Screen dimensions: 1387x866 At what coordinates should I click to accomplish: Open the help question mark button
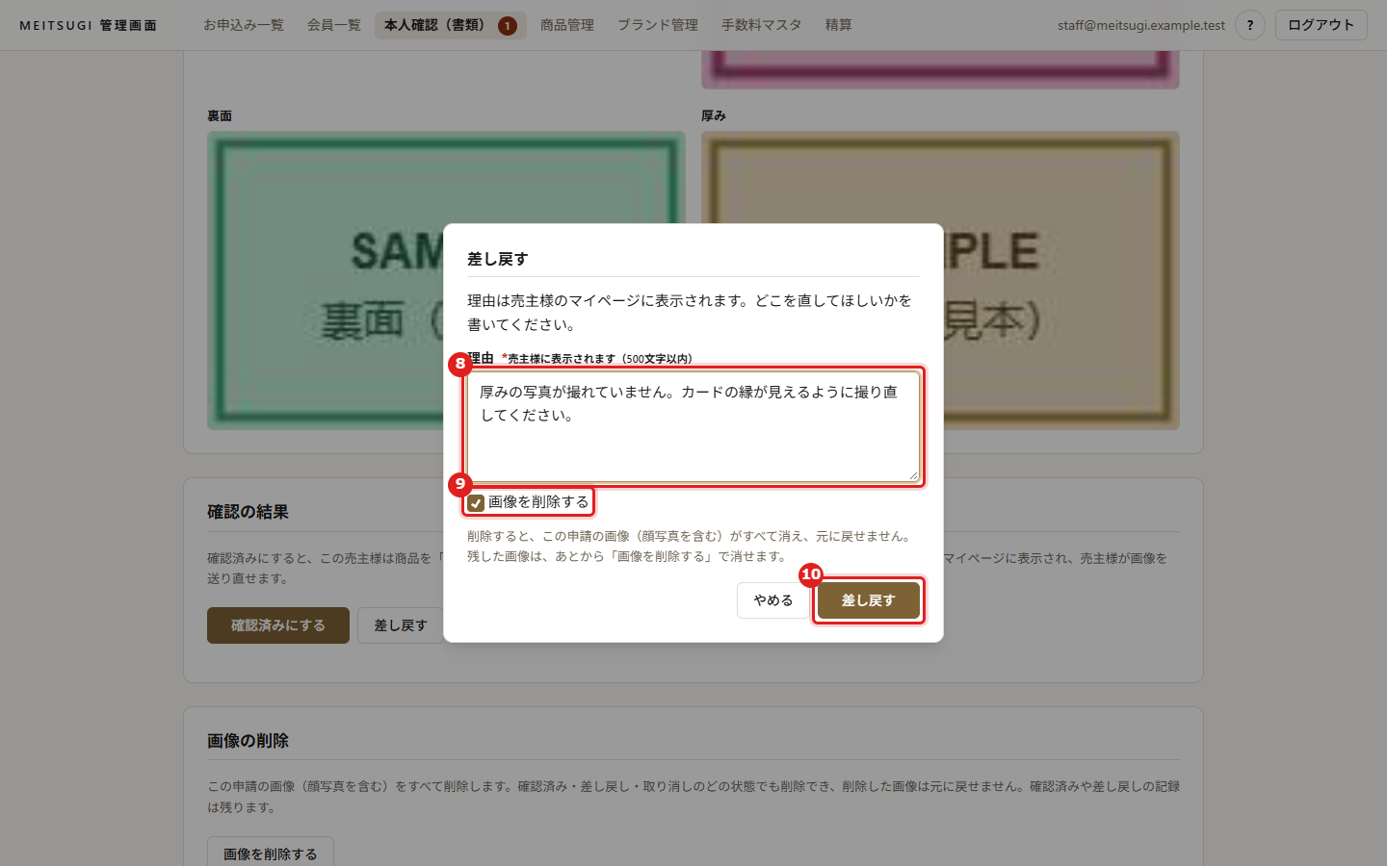1250,25
